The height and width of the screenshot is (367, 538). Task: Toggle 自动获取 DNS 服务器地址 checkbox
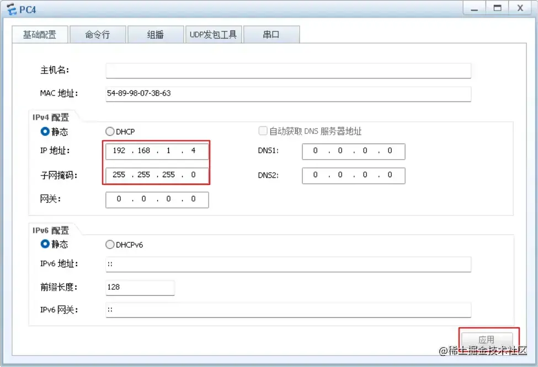[263, 131]
